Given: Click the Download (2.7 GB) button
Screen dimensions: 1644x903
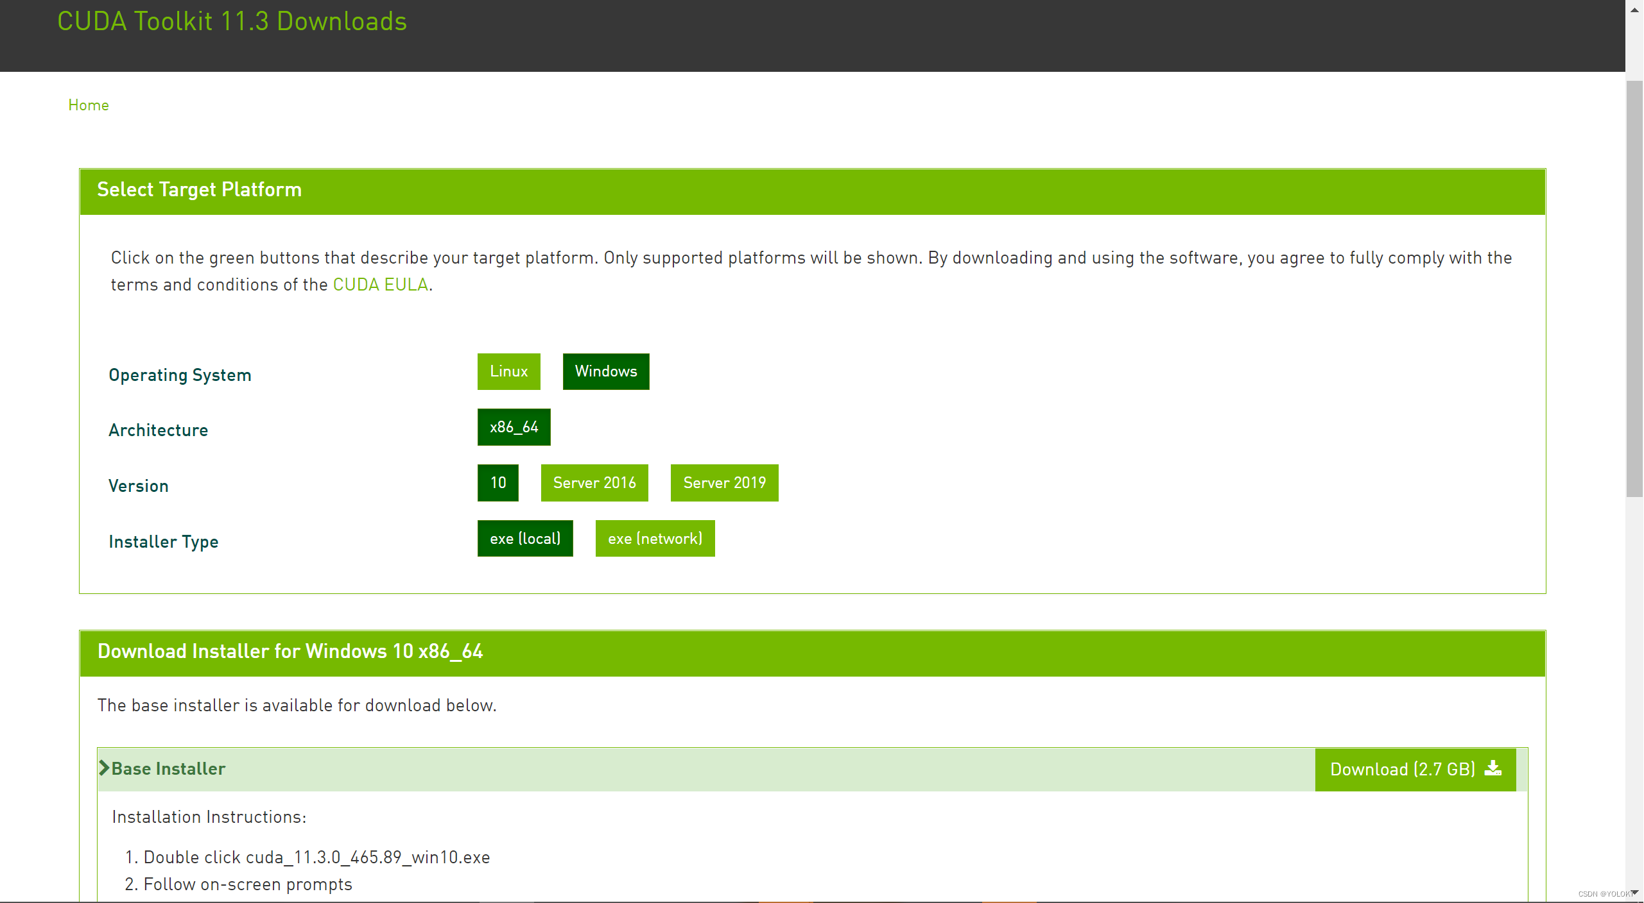Looking at the screenshot, I should click(x=1415, y=770).
